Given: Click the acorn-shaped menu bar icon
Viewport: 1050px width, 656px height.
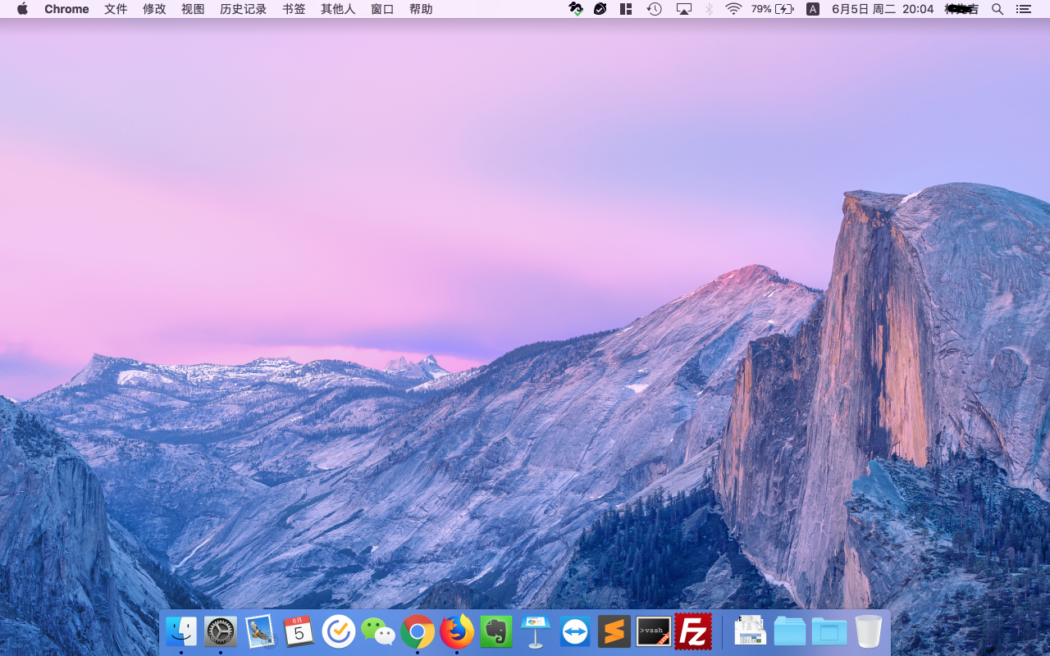Looking at the screenshot, I should tap(600, 9).
